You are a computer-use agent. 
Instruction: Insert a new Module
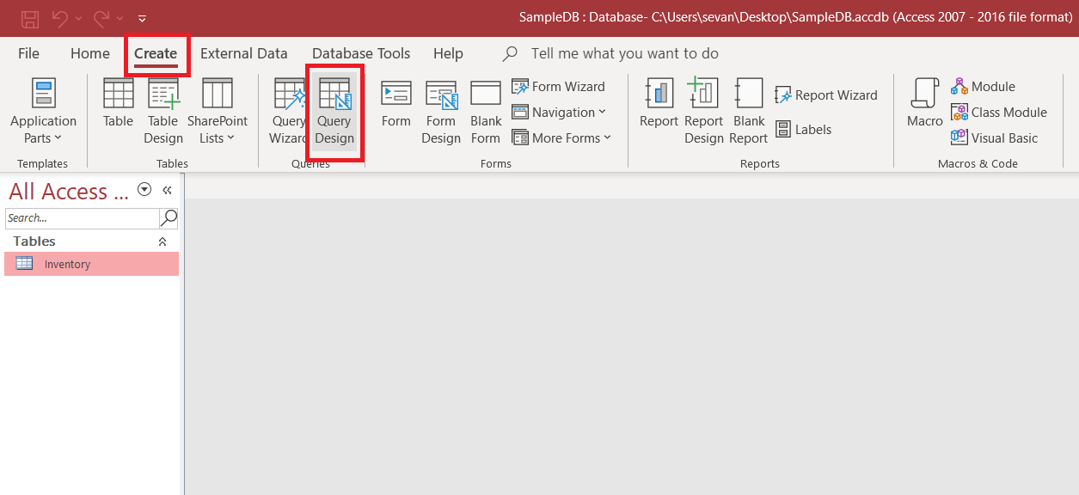tap(983, 86)
